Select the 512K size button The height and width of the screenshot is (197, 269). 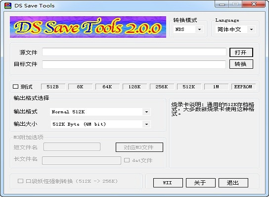(189, 87)
